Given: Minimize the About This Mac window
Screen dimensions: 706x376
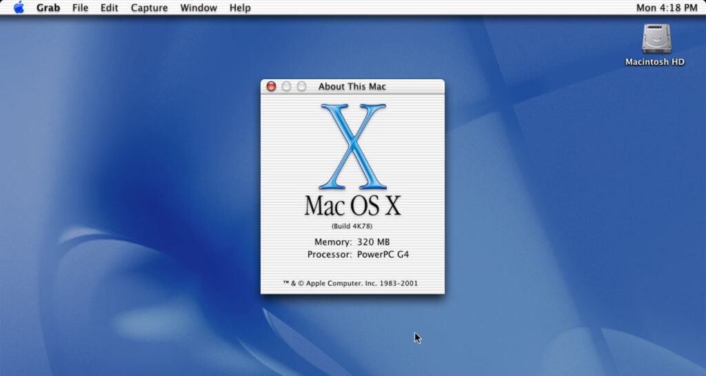Looking at the screenshot, I should pyautogui.click(x=286, y=86).
